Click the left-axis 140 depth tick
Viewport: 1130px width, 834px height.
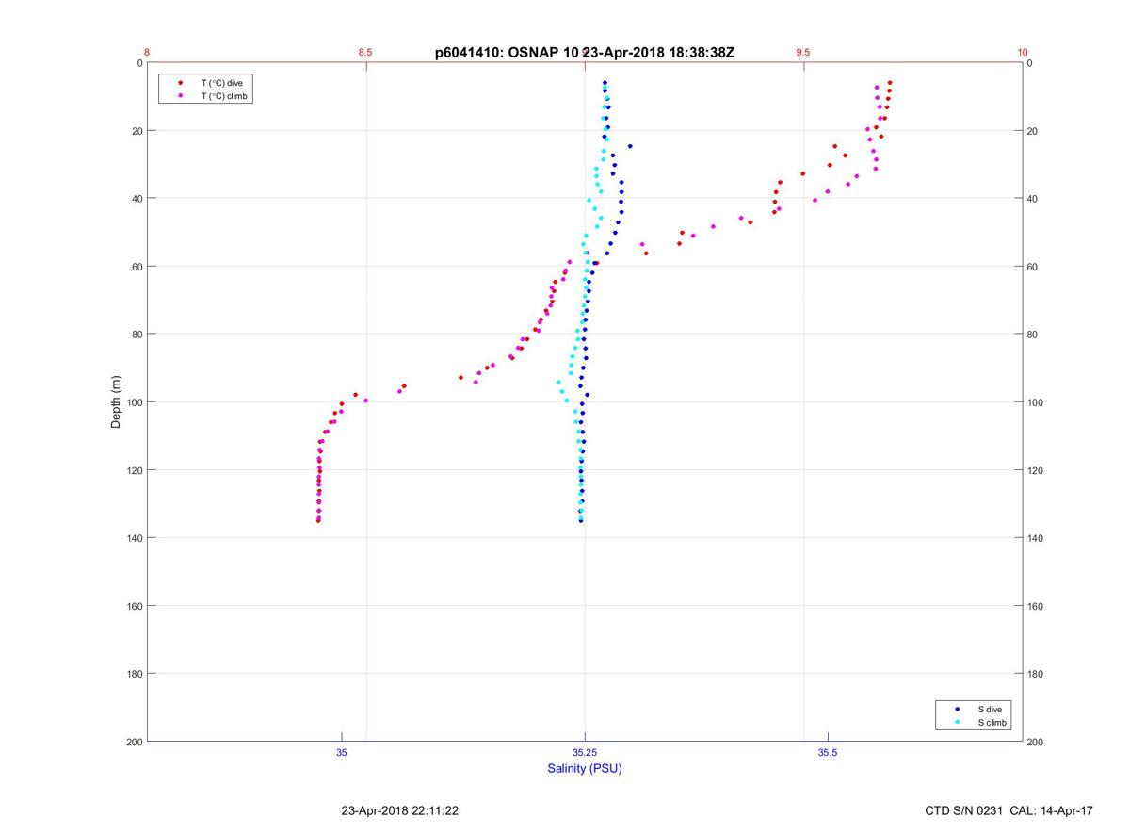coord(133,538)
